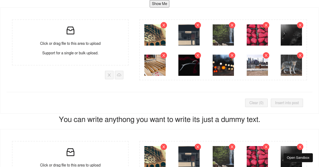This screenshot has height=167, width=319.
Task: Remove the wooden architecture image in bottom panel
Action: coord(164,147)
